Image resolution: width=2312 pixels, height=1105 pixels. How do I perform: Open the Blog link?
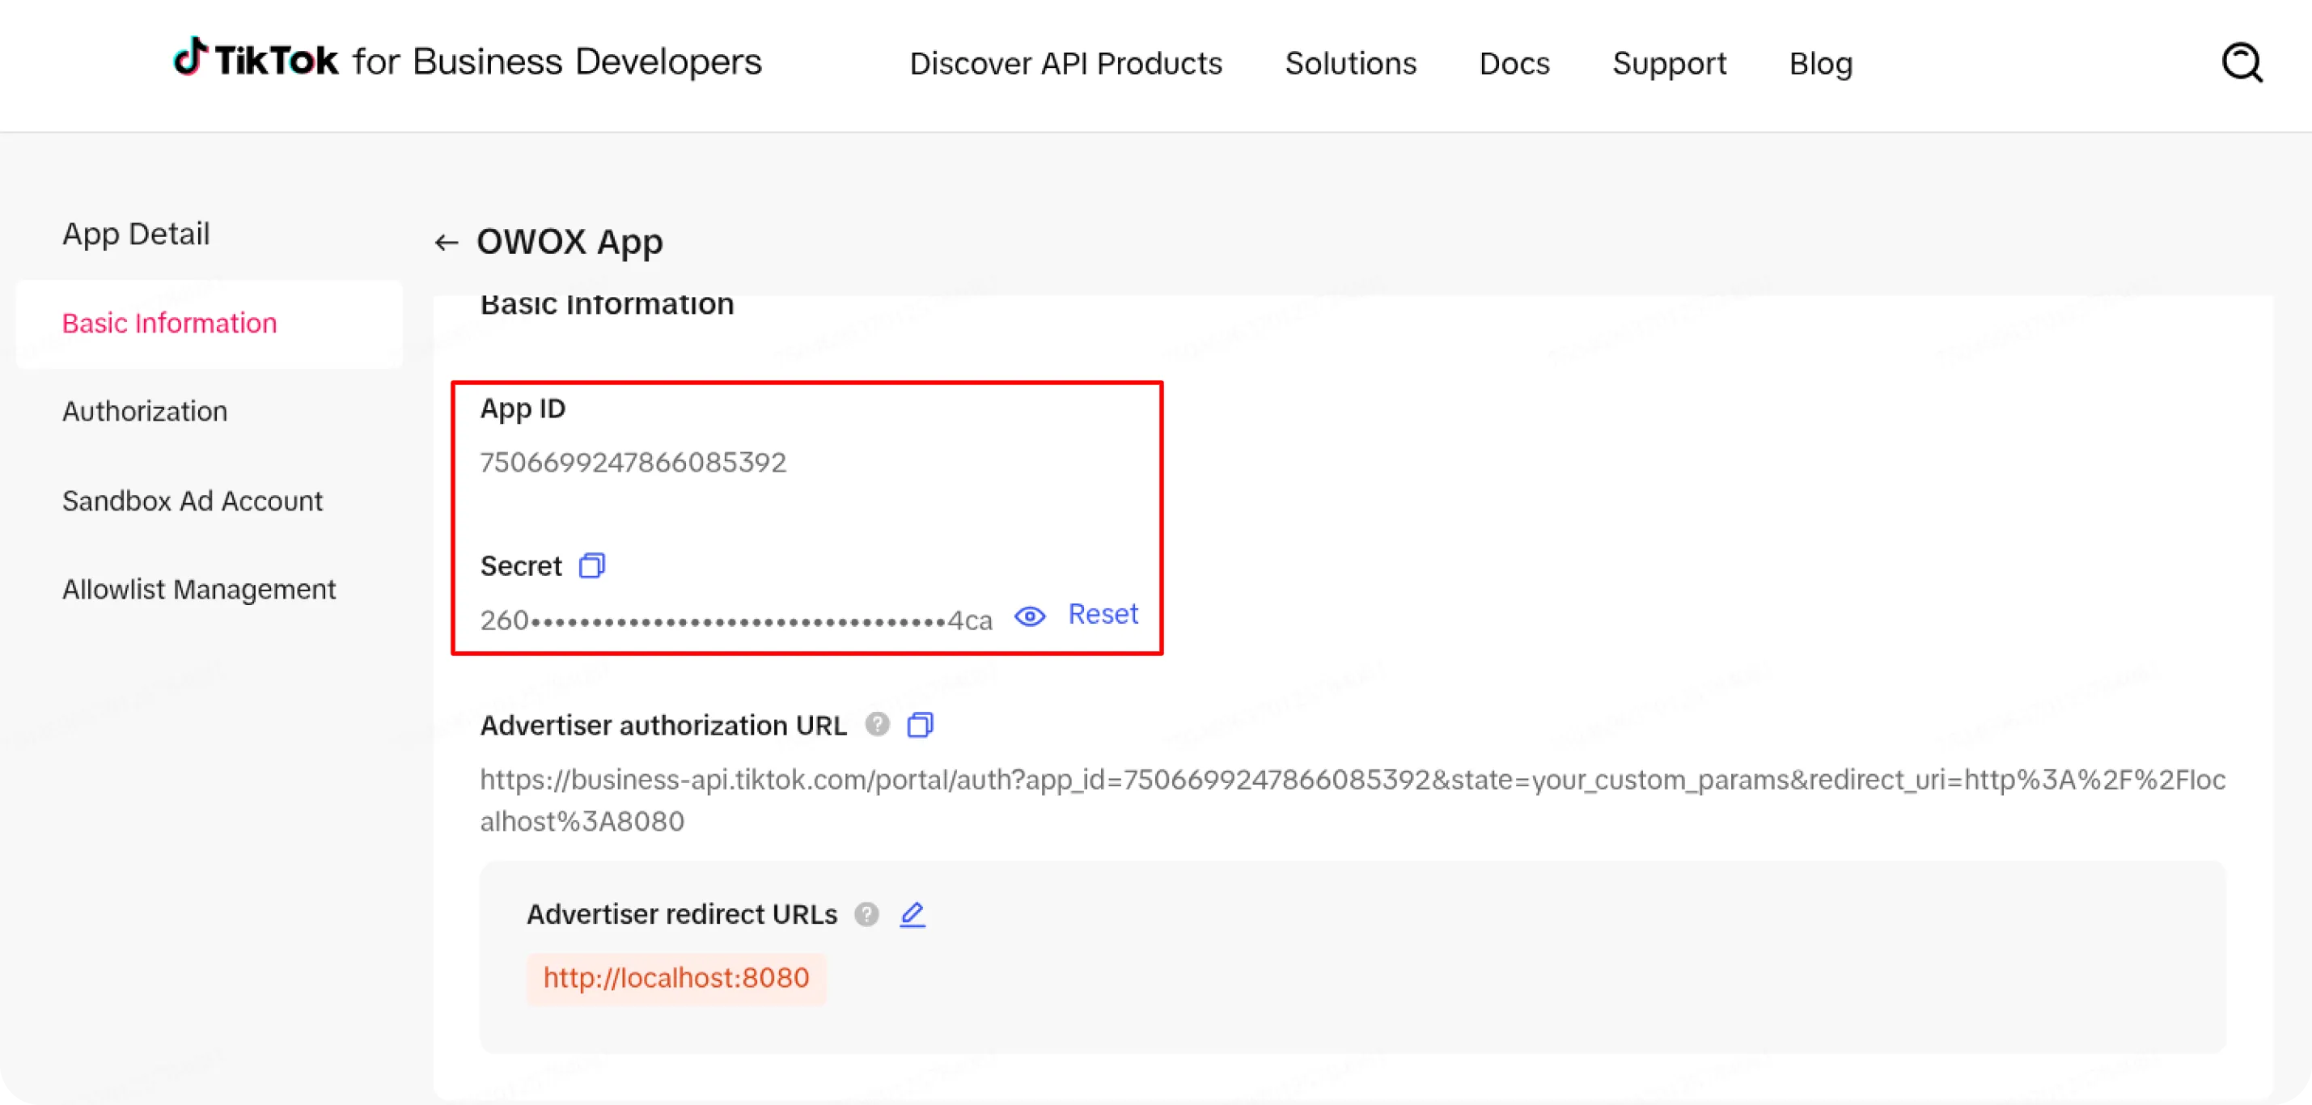pyautogui.click(x=1820, y=64)
